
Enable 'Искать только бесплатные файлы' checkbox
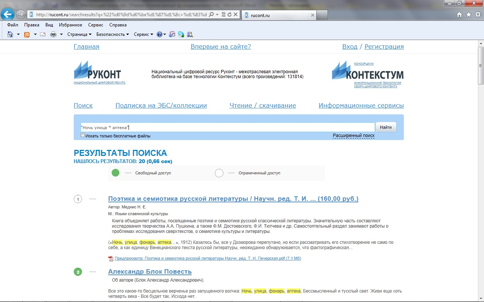[83, 135]
